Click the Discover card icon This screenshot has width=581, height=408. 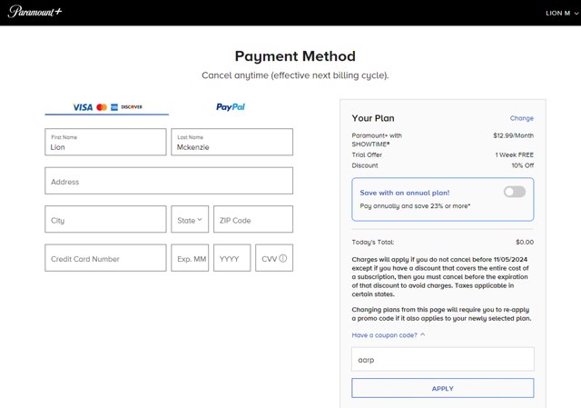click(132, 107)
